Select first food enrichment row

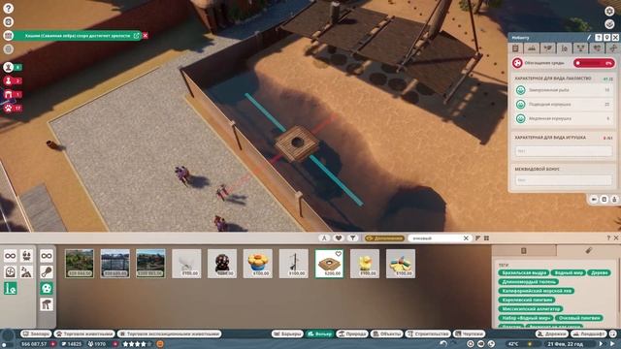click(564, 90)
